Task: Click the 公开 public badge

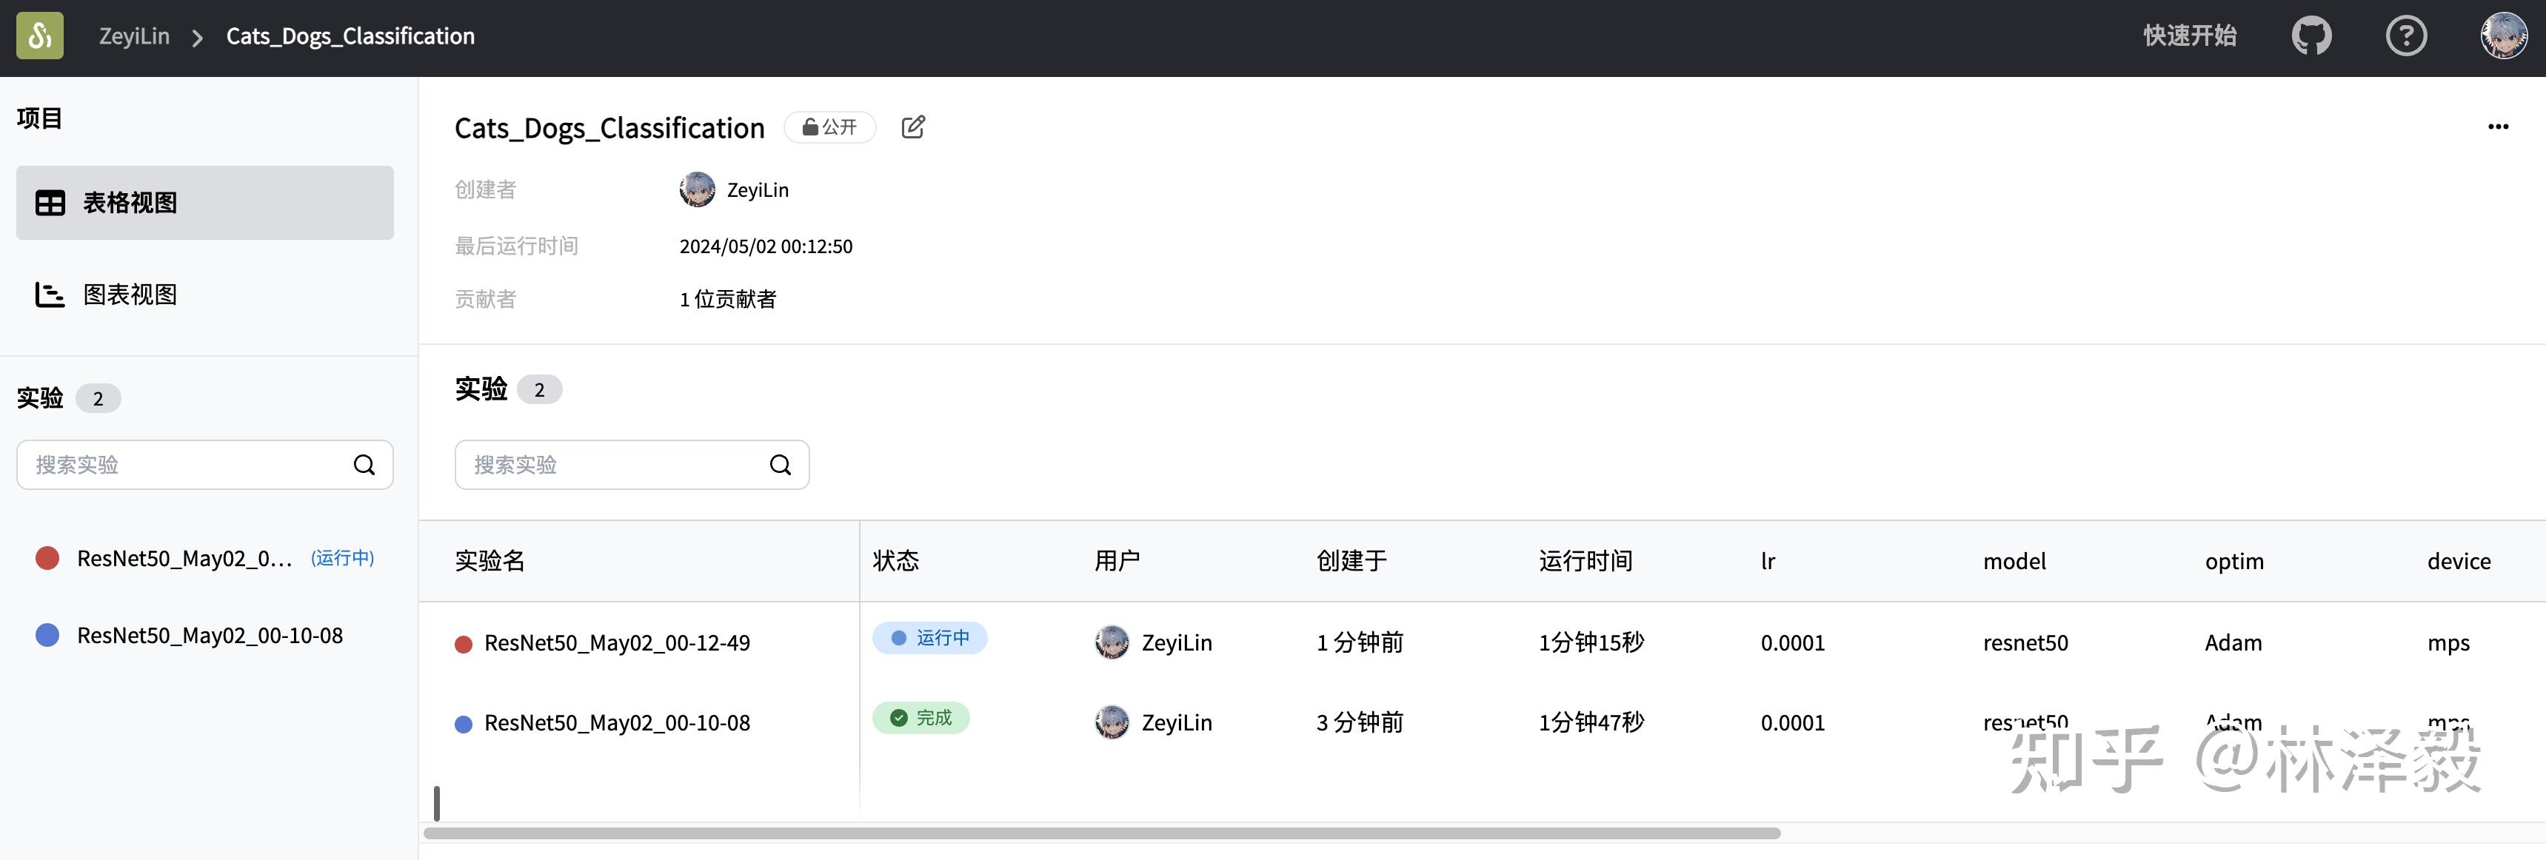Action: 830,127
